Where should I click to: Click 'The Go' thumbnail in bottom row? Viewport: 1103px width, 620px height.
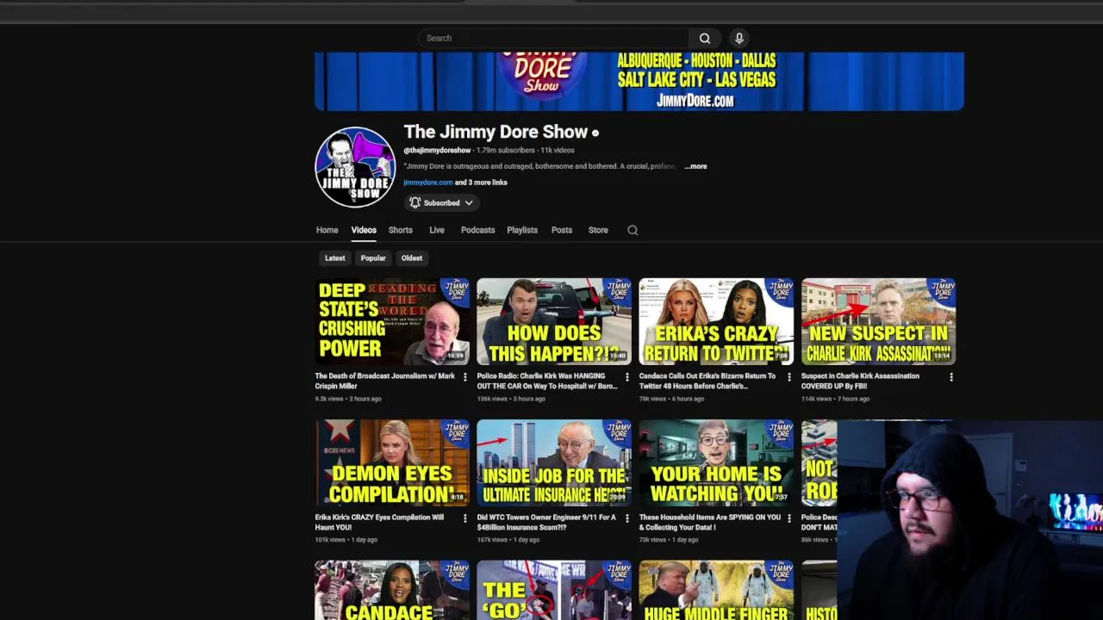pyautogui.click(x=554, y=590)
